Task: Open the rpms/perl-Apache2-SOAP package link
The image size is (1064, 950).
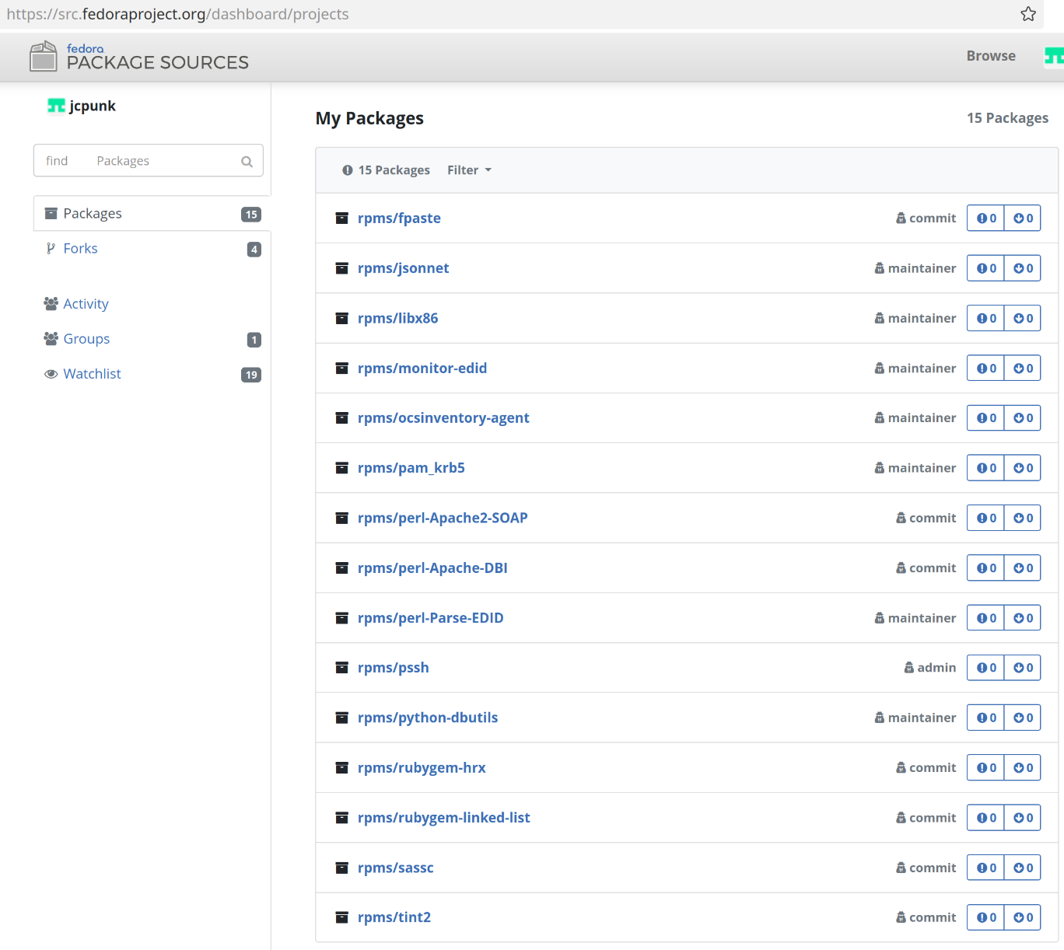Action: coord(443,518)
